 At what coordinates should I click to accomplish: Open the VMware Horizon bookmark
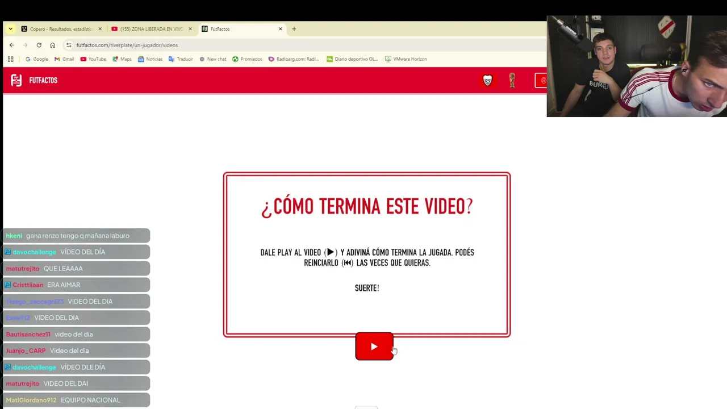[x=406, y=59]
